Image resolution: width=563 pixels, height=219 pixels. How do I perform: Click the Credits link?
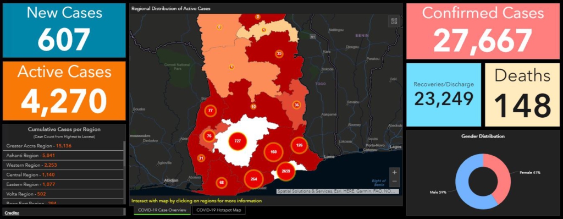click(x=12, y=213)
